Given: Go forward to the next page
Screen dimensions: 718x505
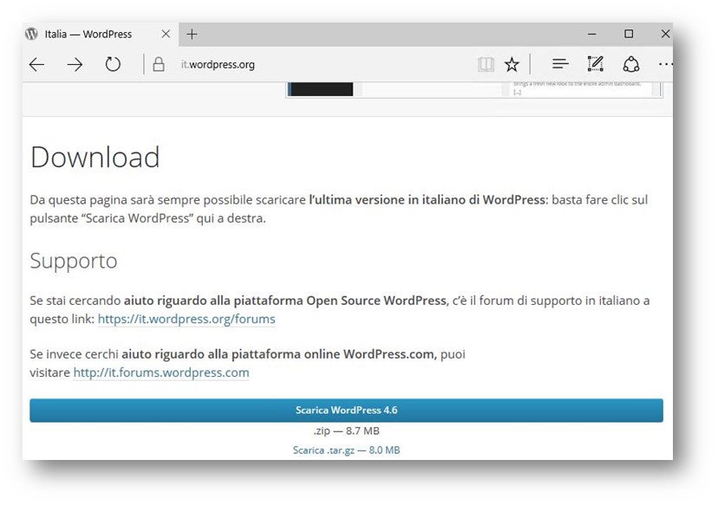Looking at the screenshot, I should 75,64.
